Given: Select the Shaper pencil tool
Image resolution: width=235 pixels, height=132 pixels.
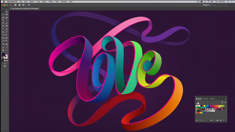Looking at the screenshot, I should pyautogui.click(x=3, y=26).
